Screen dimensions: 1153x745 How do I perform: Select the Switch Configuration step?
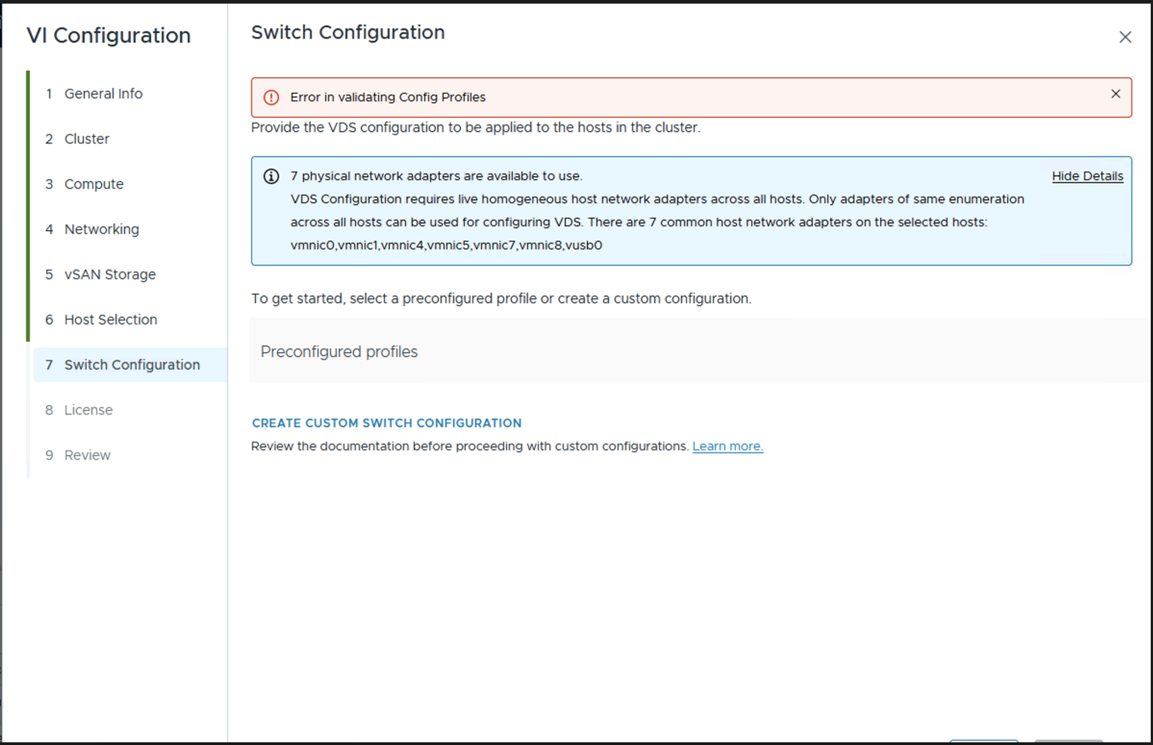pos(132,365)
